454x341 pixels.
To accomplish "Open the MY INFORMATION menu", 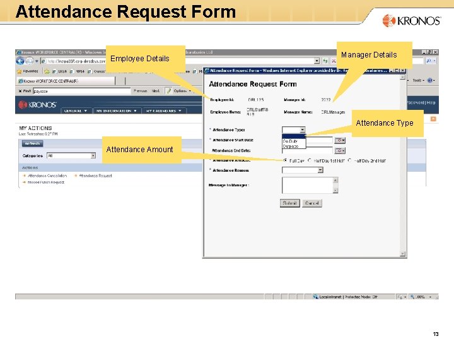I will (x=117, y=111).
